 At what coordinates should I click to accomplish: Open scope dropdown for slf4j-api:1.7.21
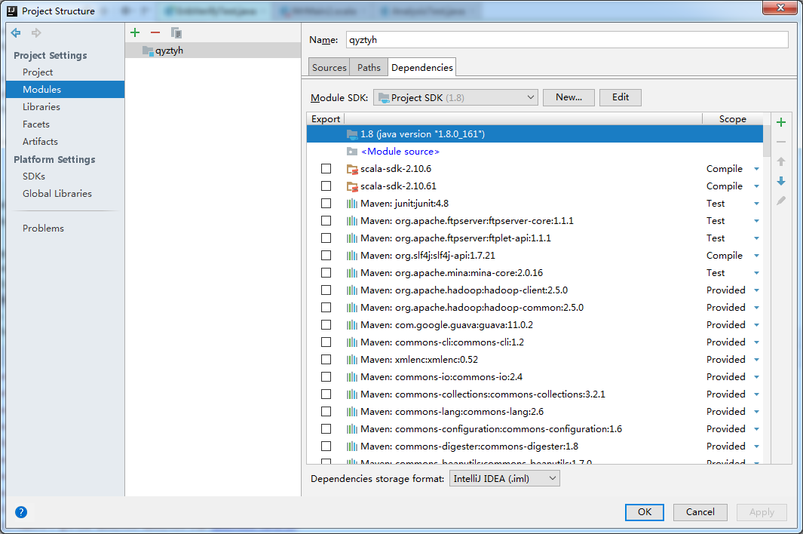[756, 256]
